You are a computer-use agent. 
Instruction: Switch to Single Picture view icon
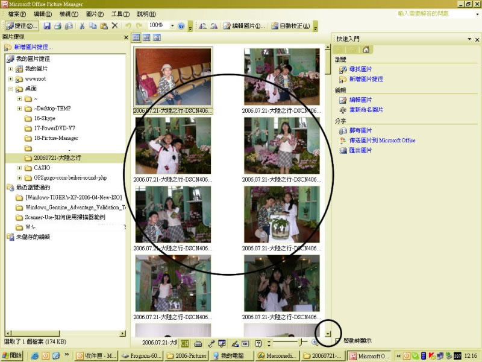(x=157, y=38)
